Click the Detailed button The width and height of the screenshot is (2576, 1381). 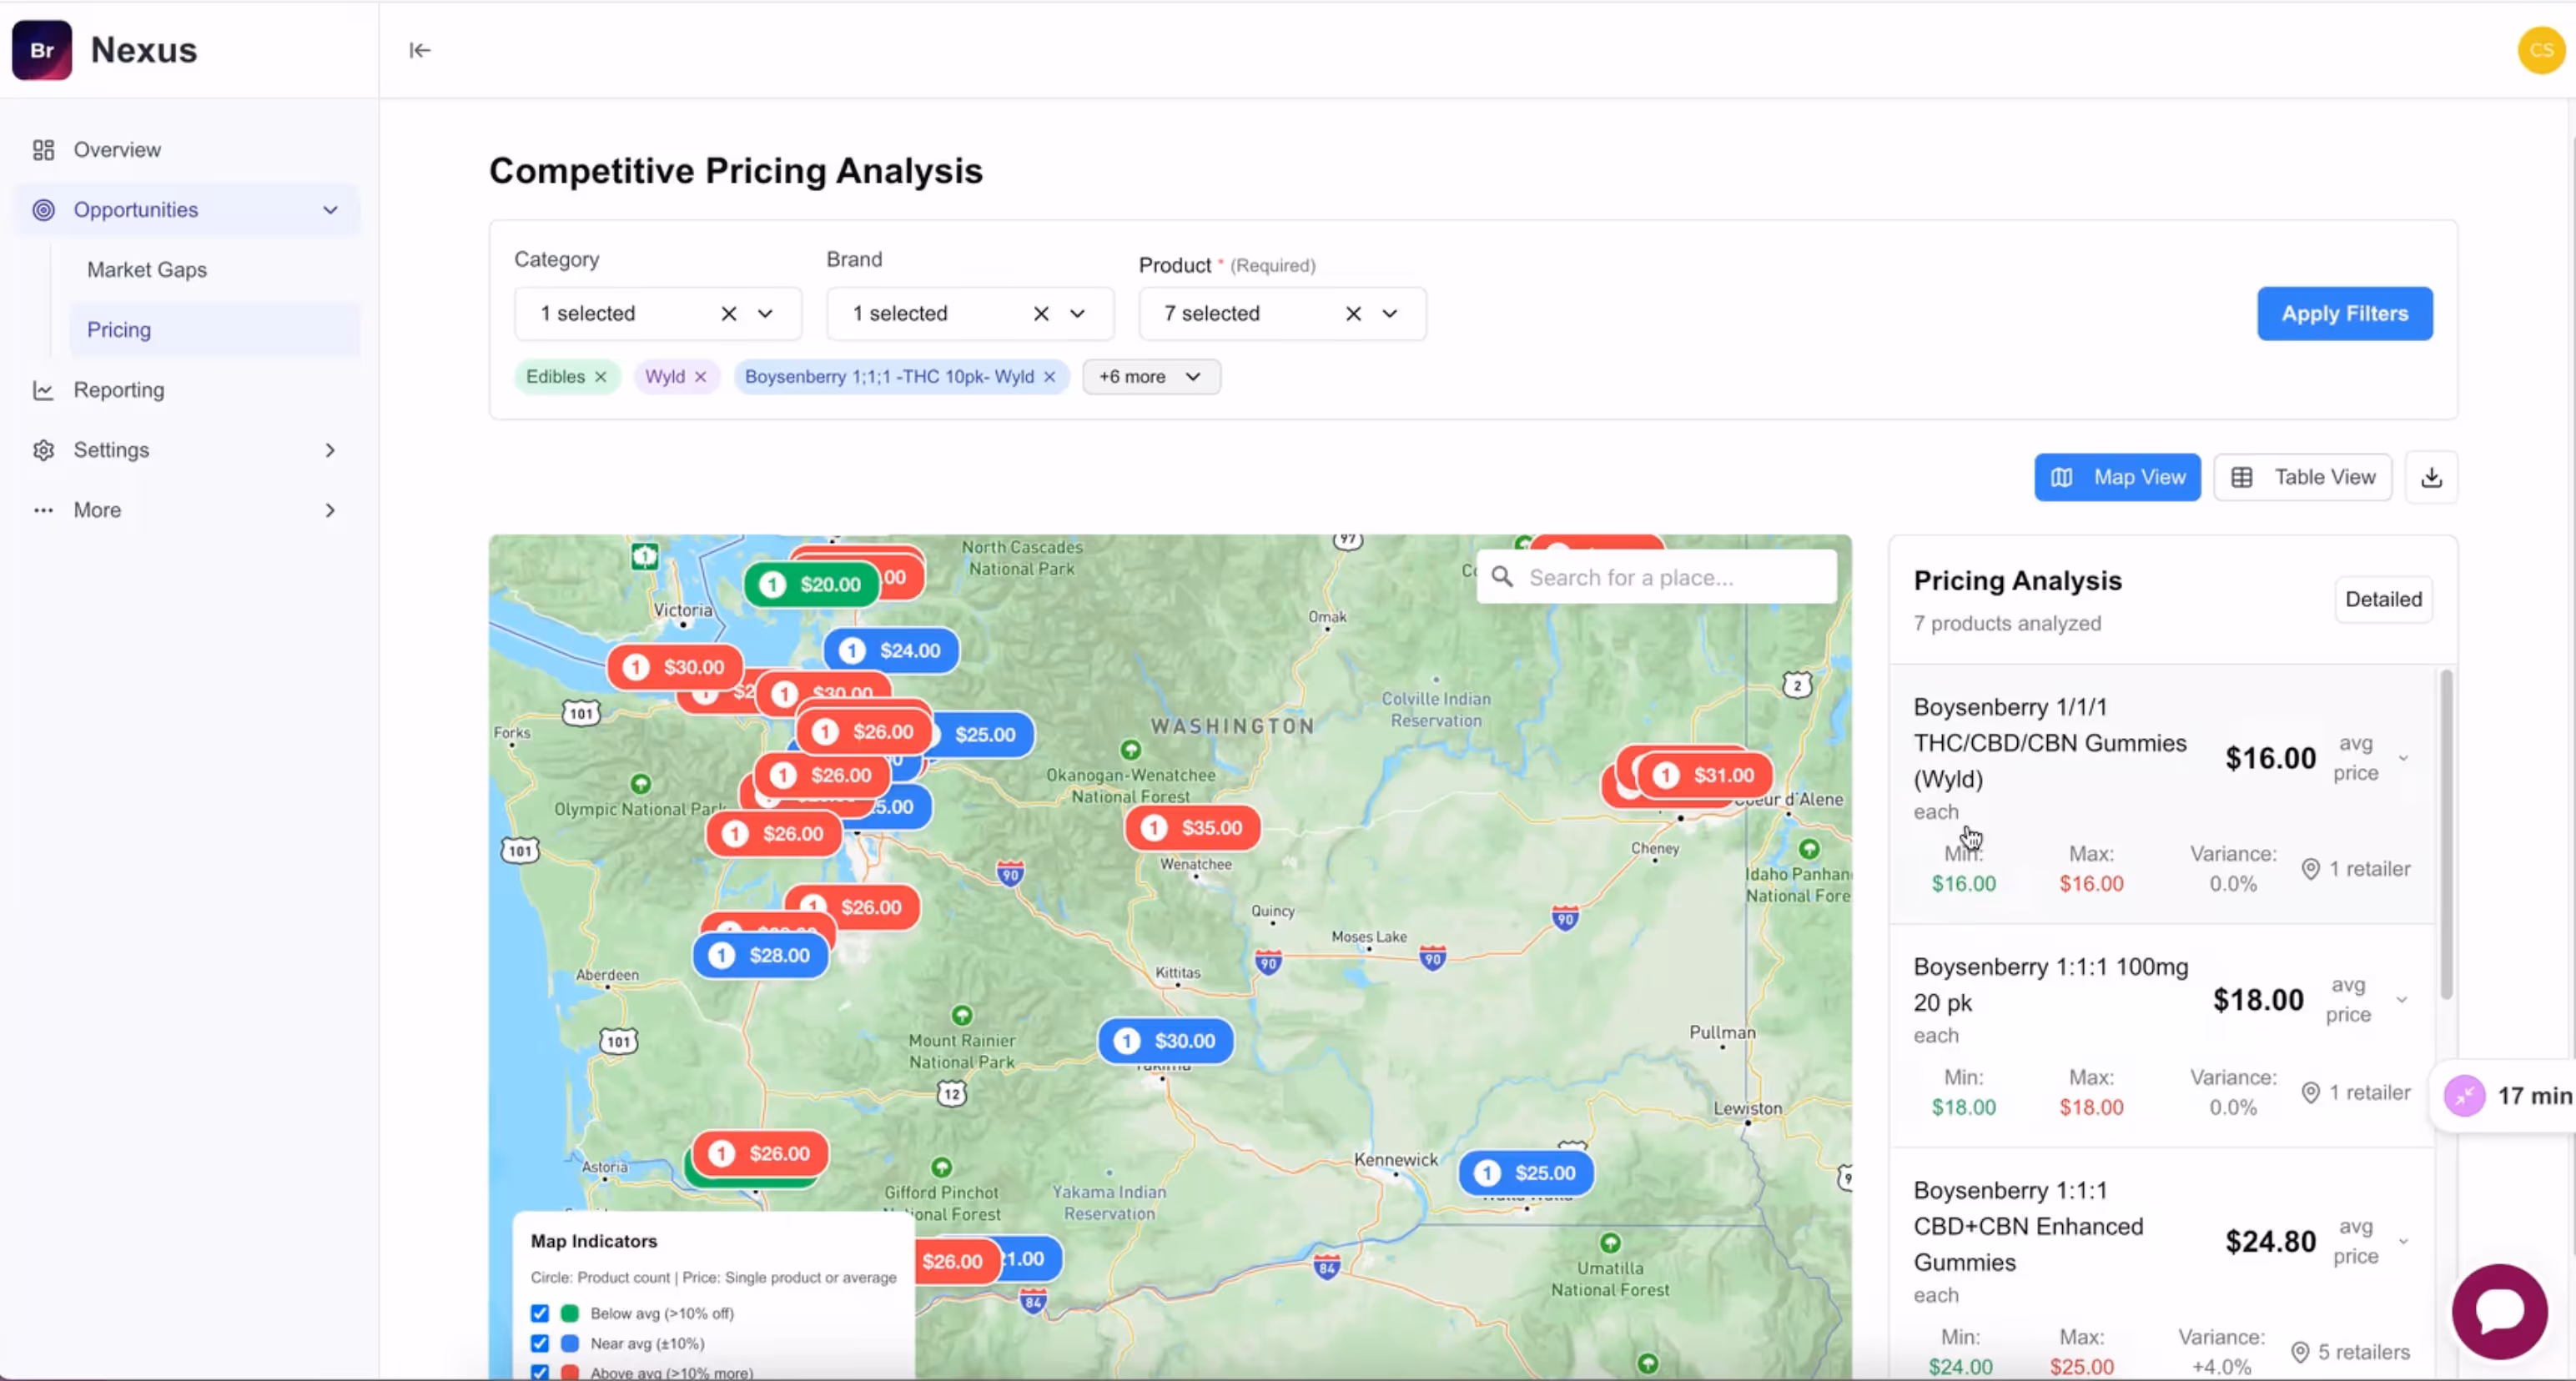tap(2383, 599)
